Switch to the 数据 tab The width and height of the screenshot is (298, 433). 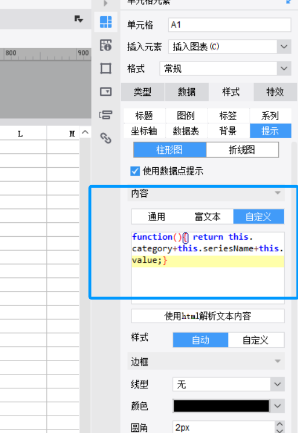[x=187, y=92]
